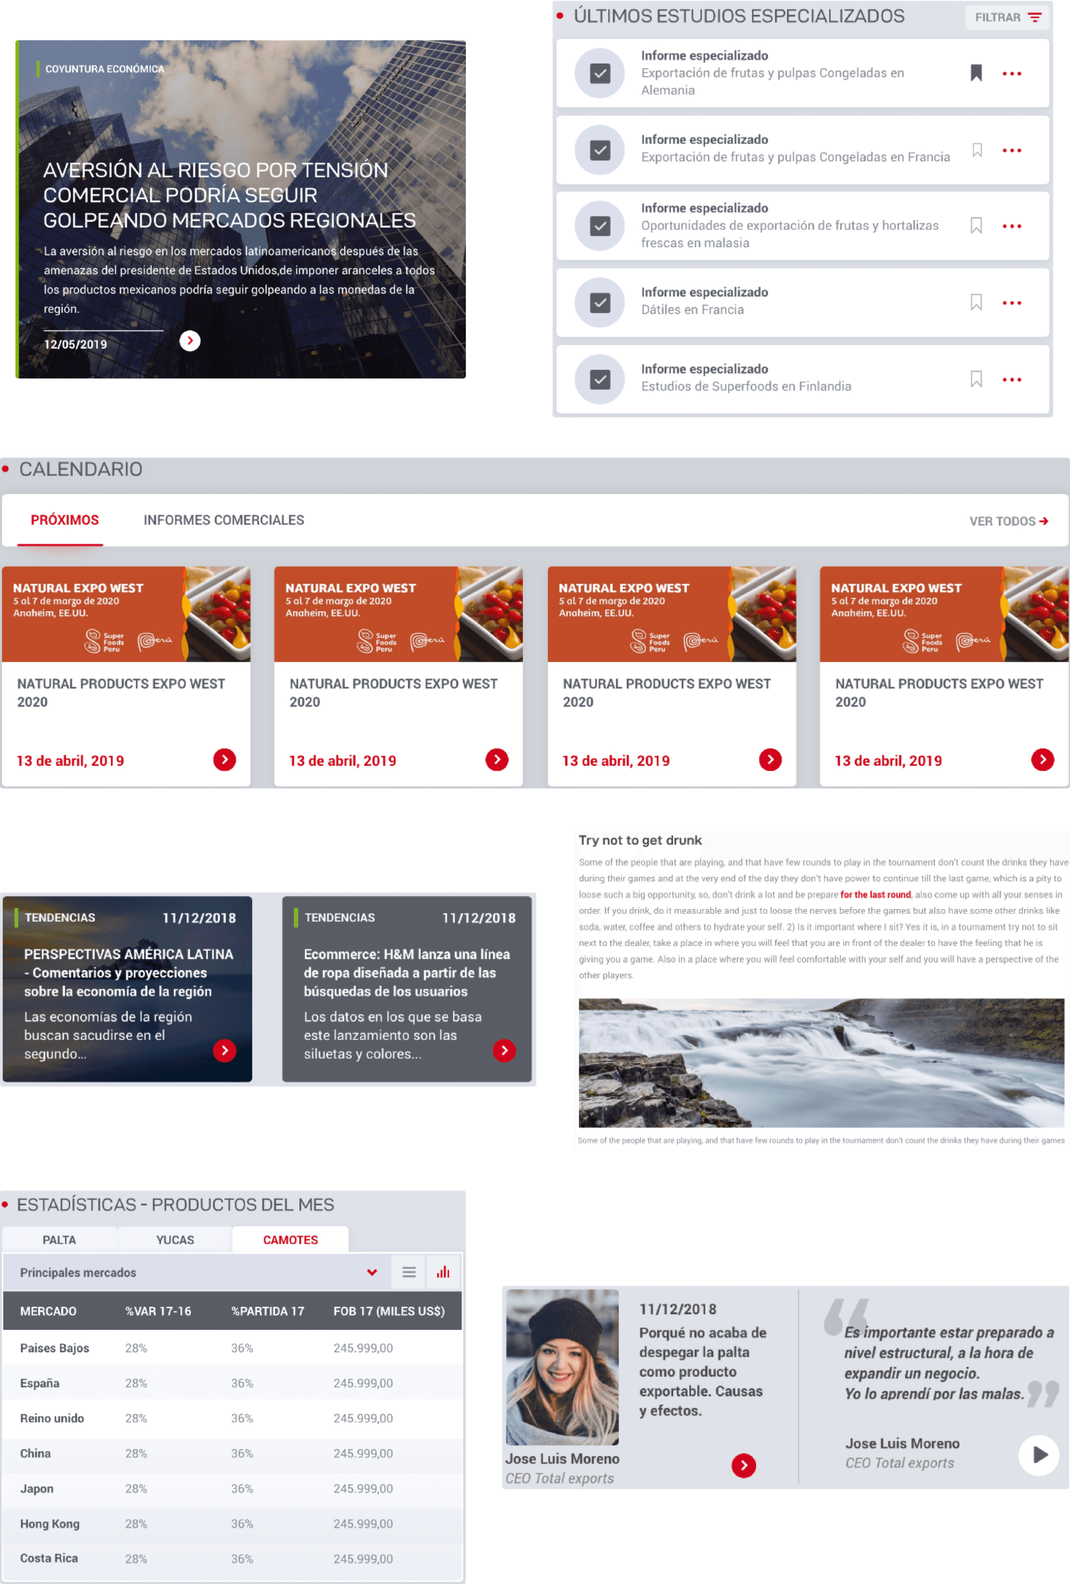Switch statistics to bar chart view icon
Viewport: 1070px width, 1584px height.
443,1273
